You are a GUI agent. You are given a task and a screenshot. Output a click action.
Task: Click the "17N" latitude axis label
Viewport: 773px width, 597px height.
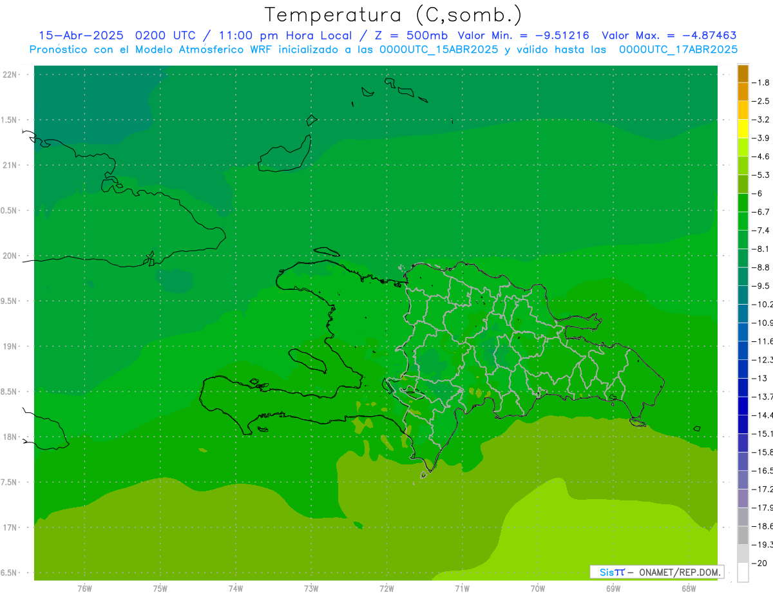tap(9, 527)
